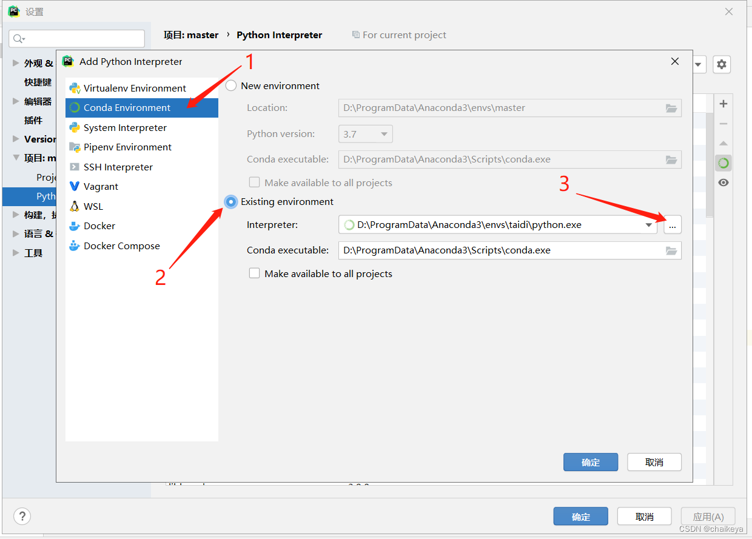Click the settings search field
This screenshot has width=752, height=539.
(77, 39)
